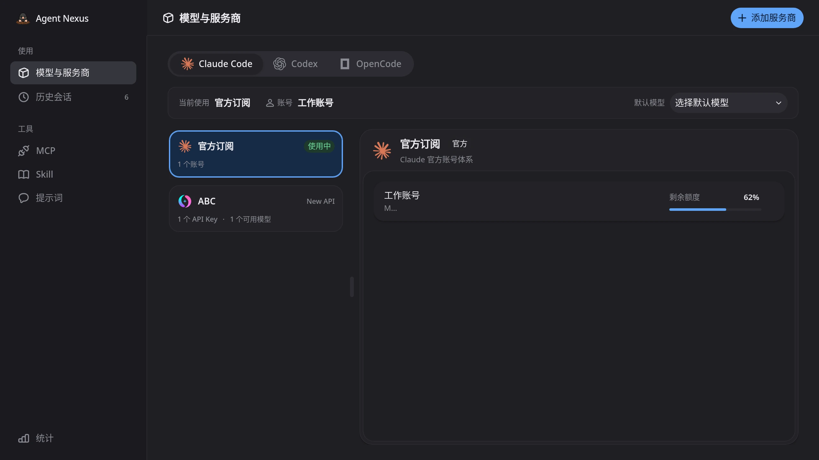Click the 添加服务商 button
This screenshot has height=460, width=819.
click(x=767, y=18)
